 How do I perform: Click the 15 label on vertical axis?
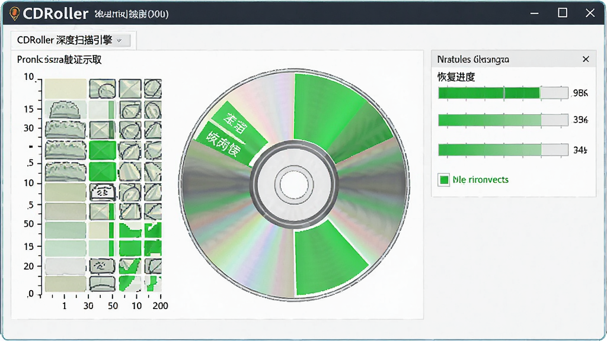coord(28,109)
